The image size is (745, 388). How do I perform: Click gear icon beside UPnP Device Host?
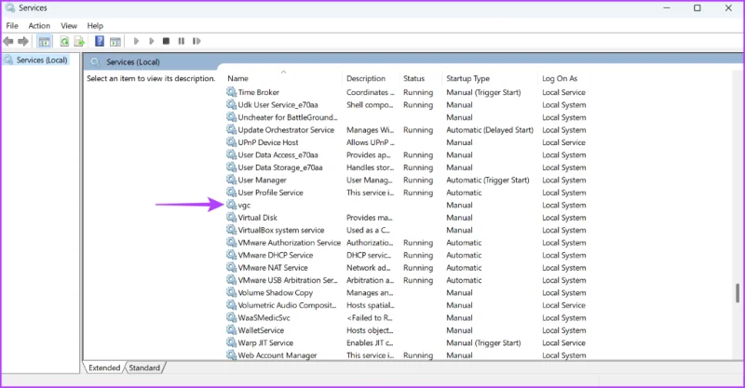(231, 142)
